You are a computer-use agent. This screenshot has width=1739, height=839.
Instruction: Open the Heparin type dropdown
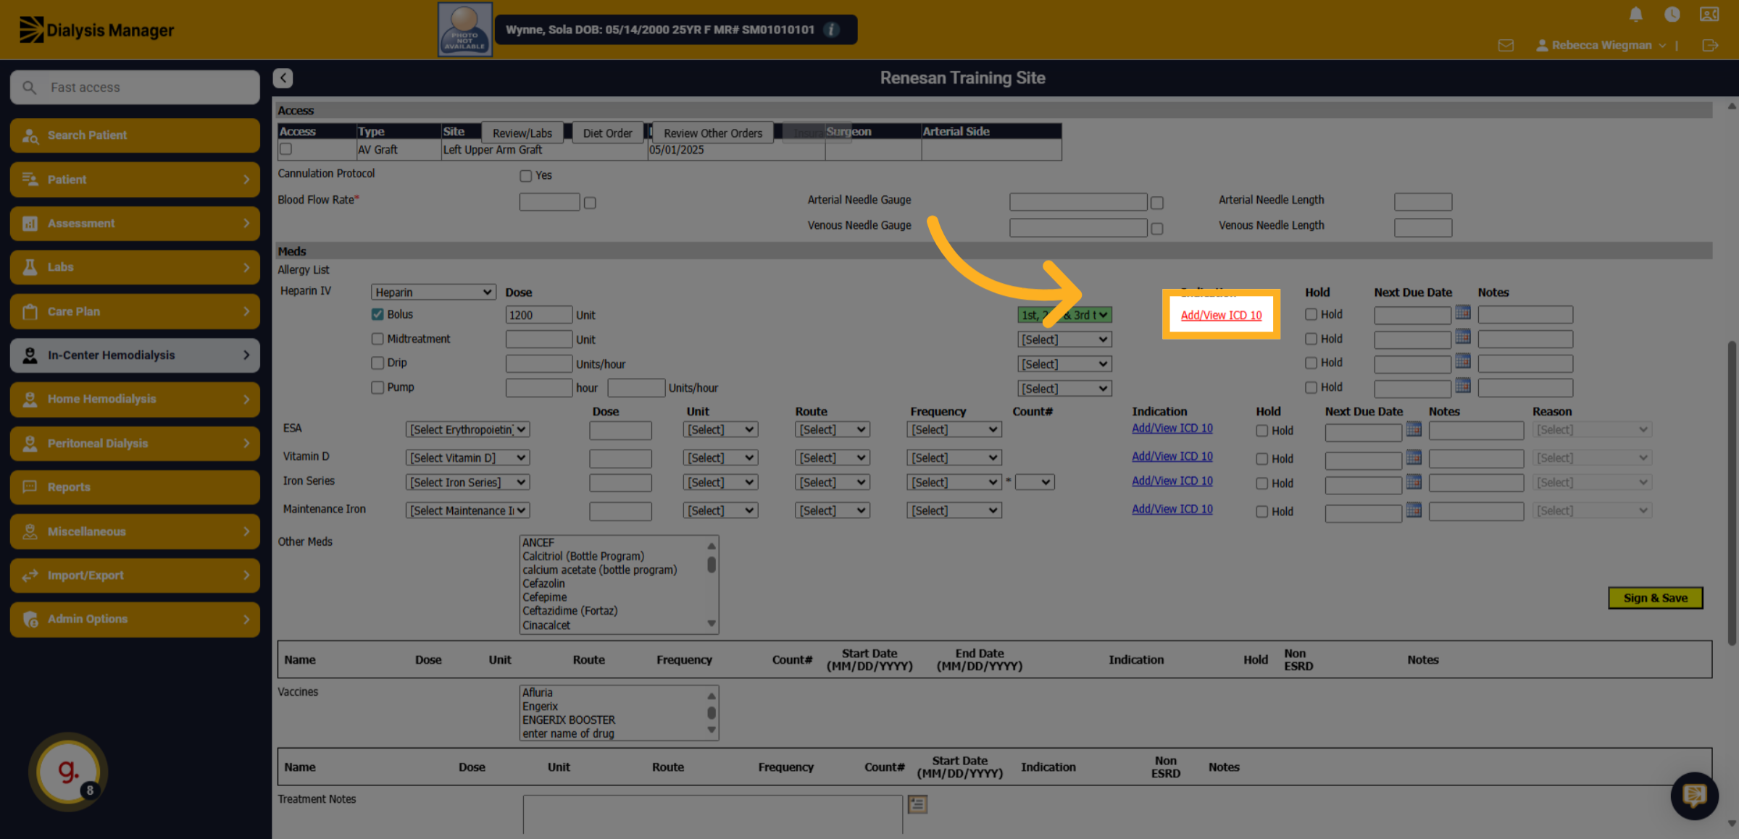[433, 292]
